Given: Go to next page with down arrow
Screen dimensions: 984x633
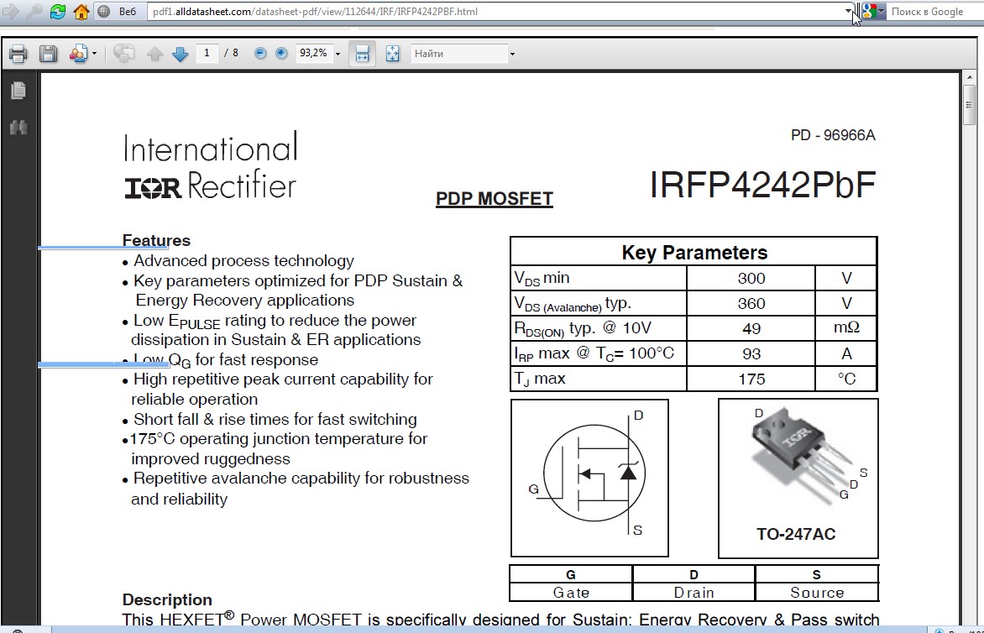Looking at the screenshot, I should 180,54.
